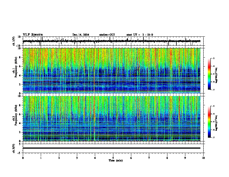The image size is (229, 177).
Task: Select the date text "Dec. 14, 2024"
Action: coord(81,35)
